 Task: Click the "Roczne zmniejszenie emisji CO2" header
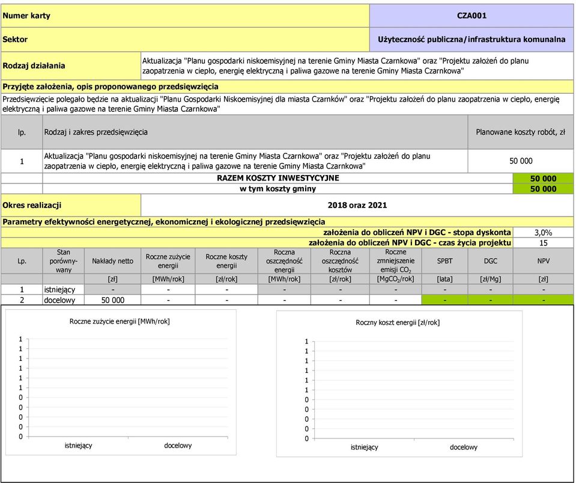click(396, 261)
